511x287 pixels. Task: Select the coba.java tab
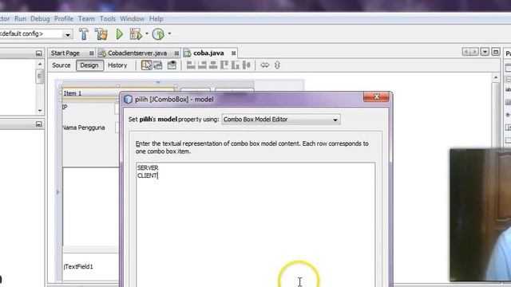[208, 53]
